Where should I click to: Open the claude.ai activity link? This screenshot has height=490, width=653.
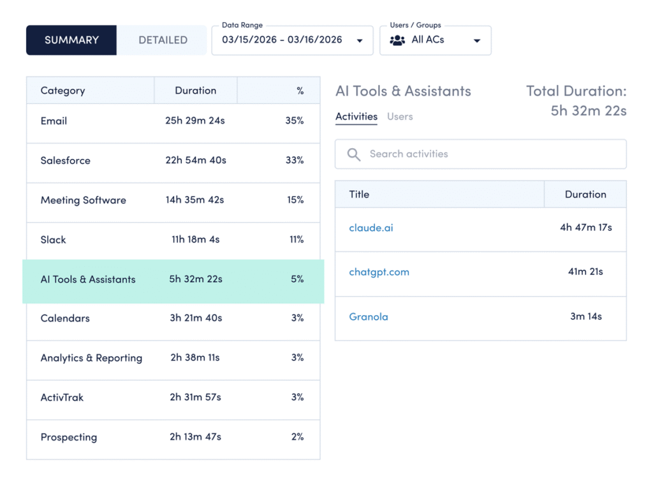(371, 227)
